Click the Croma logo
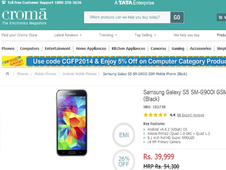Viewport: 226px width, 170px height. pos(25,17)
